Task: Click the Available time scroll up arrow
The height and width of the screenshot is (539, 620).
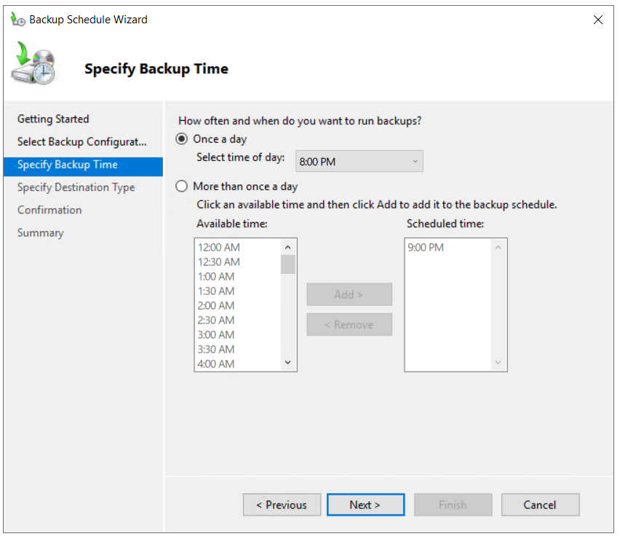Action: 288,247
